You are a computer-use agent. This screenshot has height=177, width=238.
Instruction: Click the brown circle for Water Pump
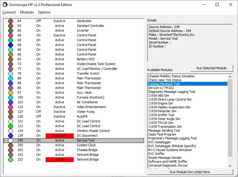click(11, 112)
